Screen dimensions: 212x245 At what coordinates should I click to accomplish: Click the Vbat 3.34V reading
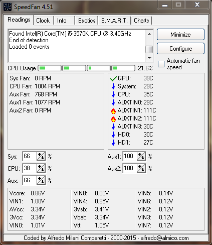(91, 217)
